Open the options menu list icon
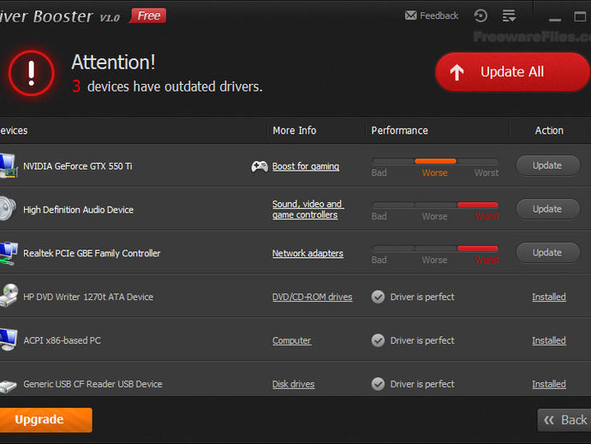591x444 pixels. (509, 15)
